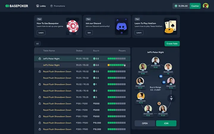Click the playing cards Hold'em tip image
The height and width of the screenshot is (134, 214).
(171, 26)
